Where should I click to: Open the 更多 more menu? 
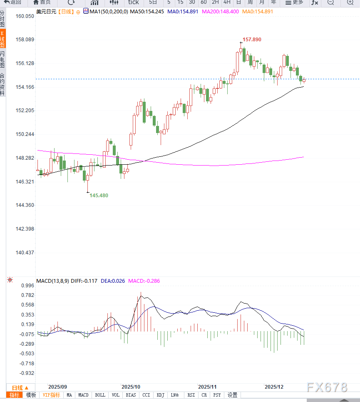point(294,3)
